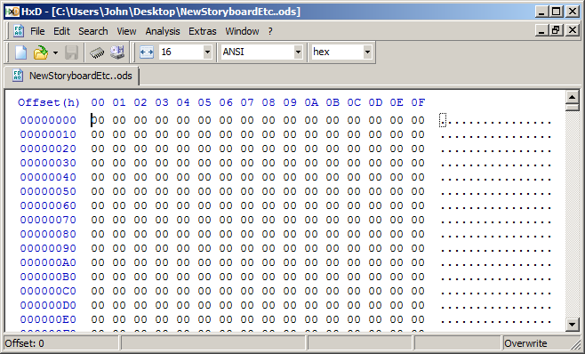Viewport: 585px width, 354px height.
Task: Click first hex byte at offset 00000000
Action: click(x=98, y=120)
